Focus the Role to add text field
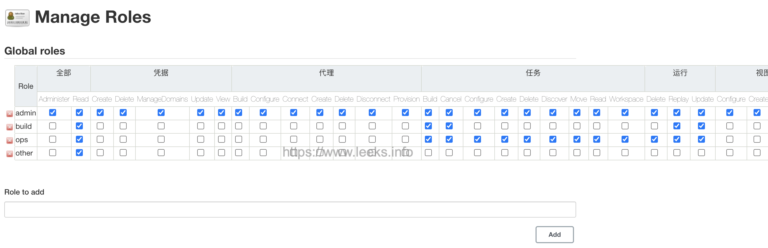The width and height of the screenshot is (768, 248). pyautogui.click(x=290, y=210)
